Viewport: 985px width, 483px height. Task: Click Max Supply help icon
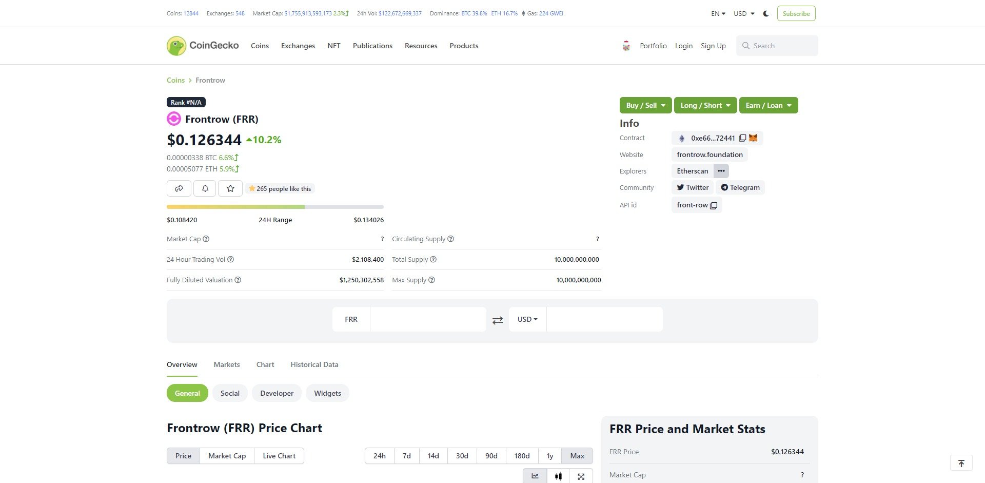click(432, 280)
